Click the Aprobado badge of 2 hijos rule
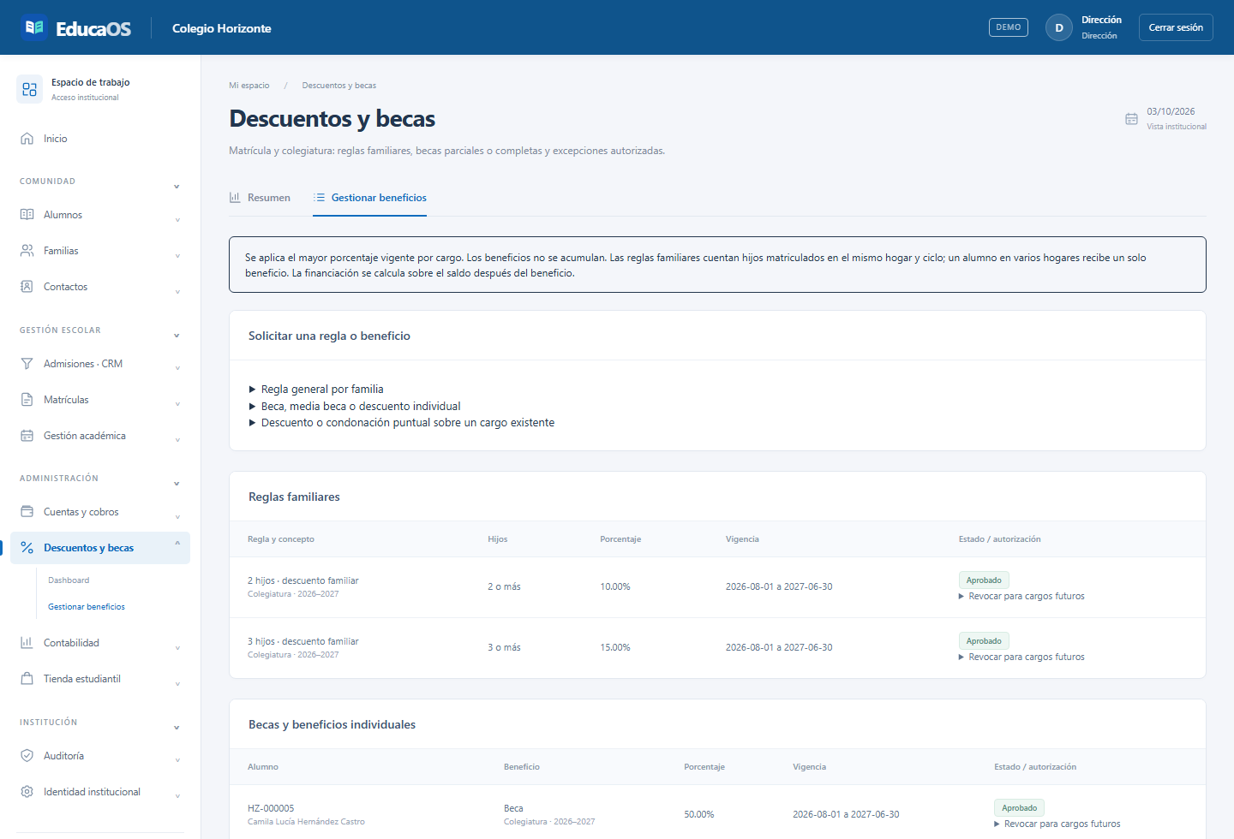This screenshot has height=839, width=1234. pos(984,580)
